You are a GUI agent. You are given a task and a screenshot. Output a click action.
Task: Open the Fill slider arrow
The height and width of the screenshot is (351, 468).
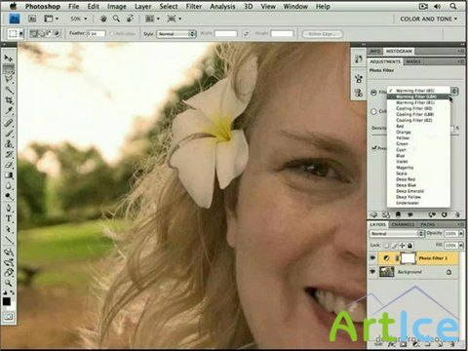point(461,246)
